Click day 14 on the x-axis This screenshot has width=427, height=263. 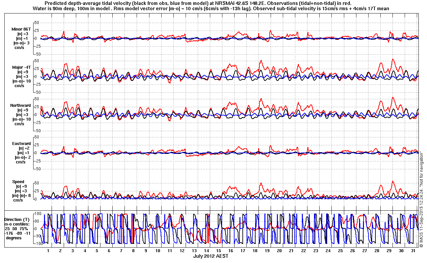click(206, 251)
